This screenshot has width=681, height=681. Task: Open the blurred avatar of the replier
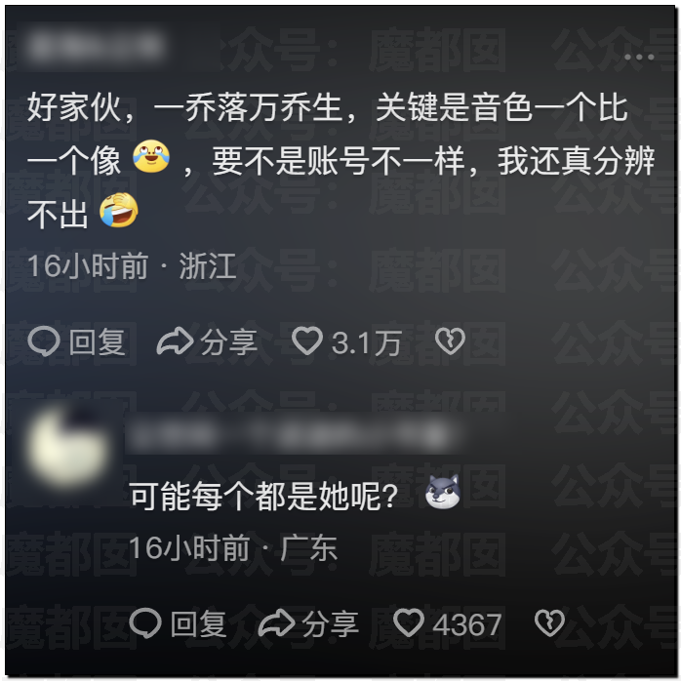[x=67, y=448]
